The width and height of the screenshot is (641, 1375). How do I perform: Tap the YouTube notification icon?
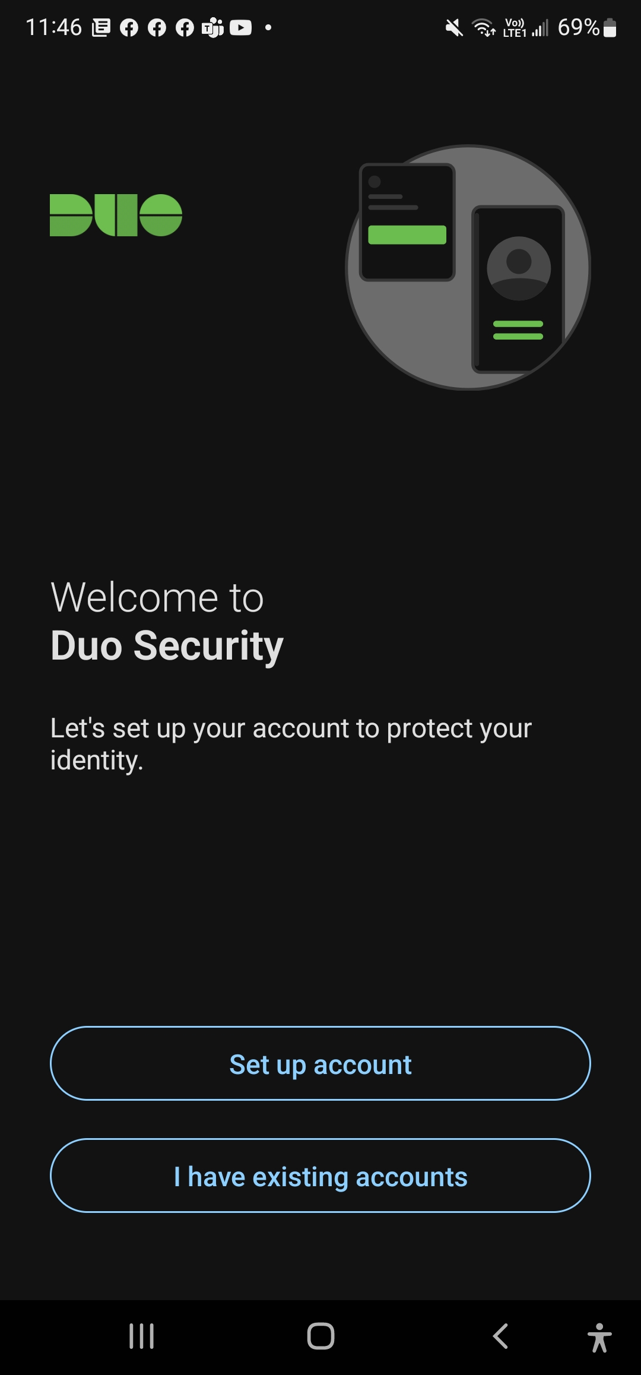click(x=240, y=27)
